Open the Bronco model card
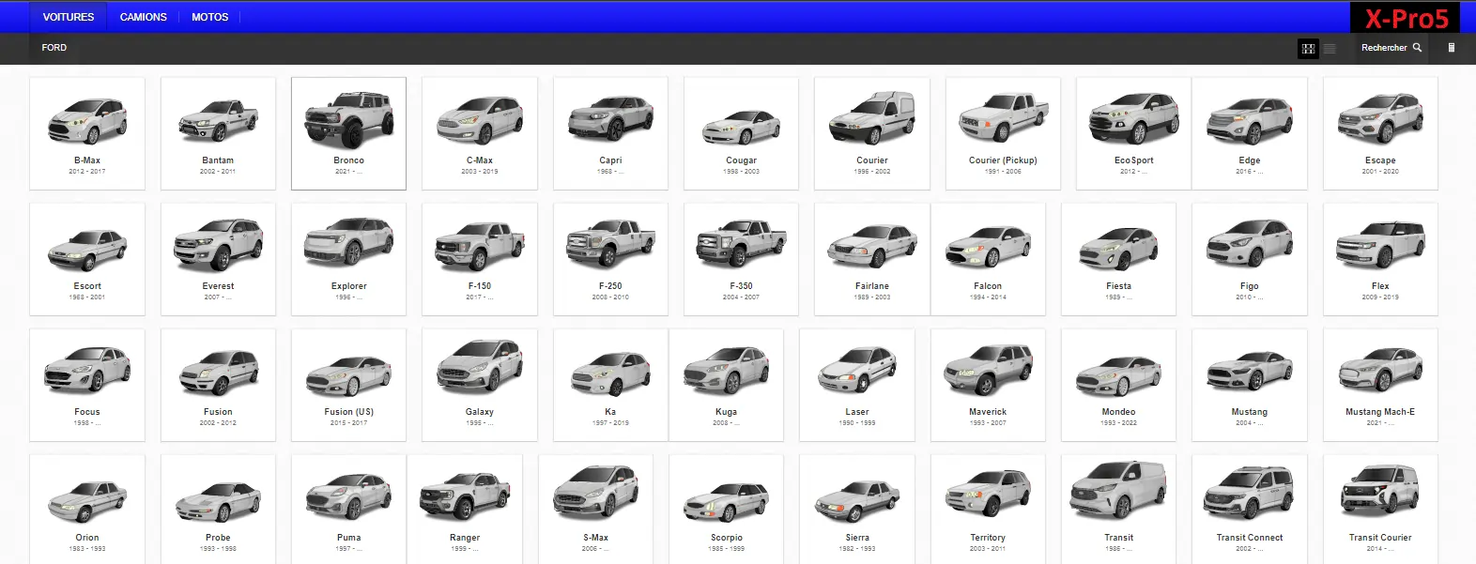1476x564 pixels. 348,133
